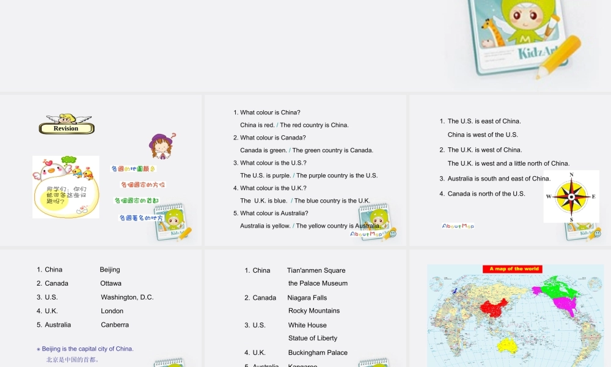Image resolution: width=611 pixels, height=367 pixels.
Task: Click AboutMap label on the colour questions slide
Action: (x=366, y=234)
